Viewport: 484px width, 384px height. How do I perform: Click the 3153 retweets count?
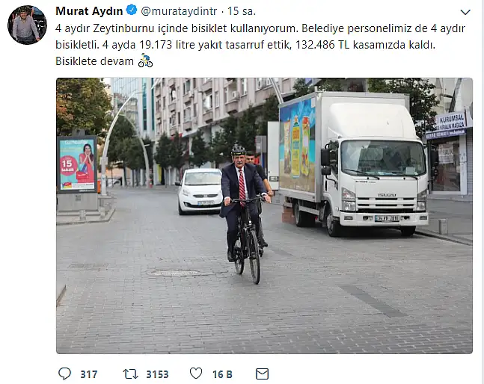(157, 374)
